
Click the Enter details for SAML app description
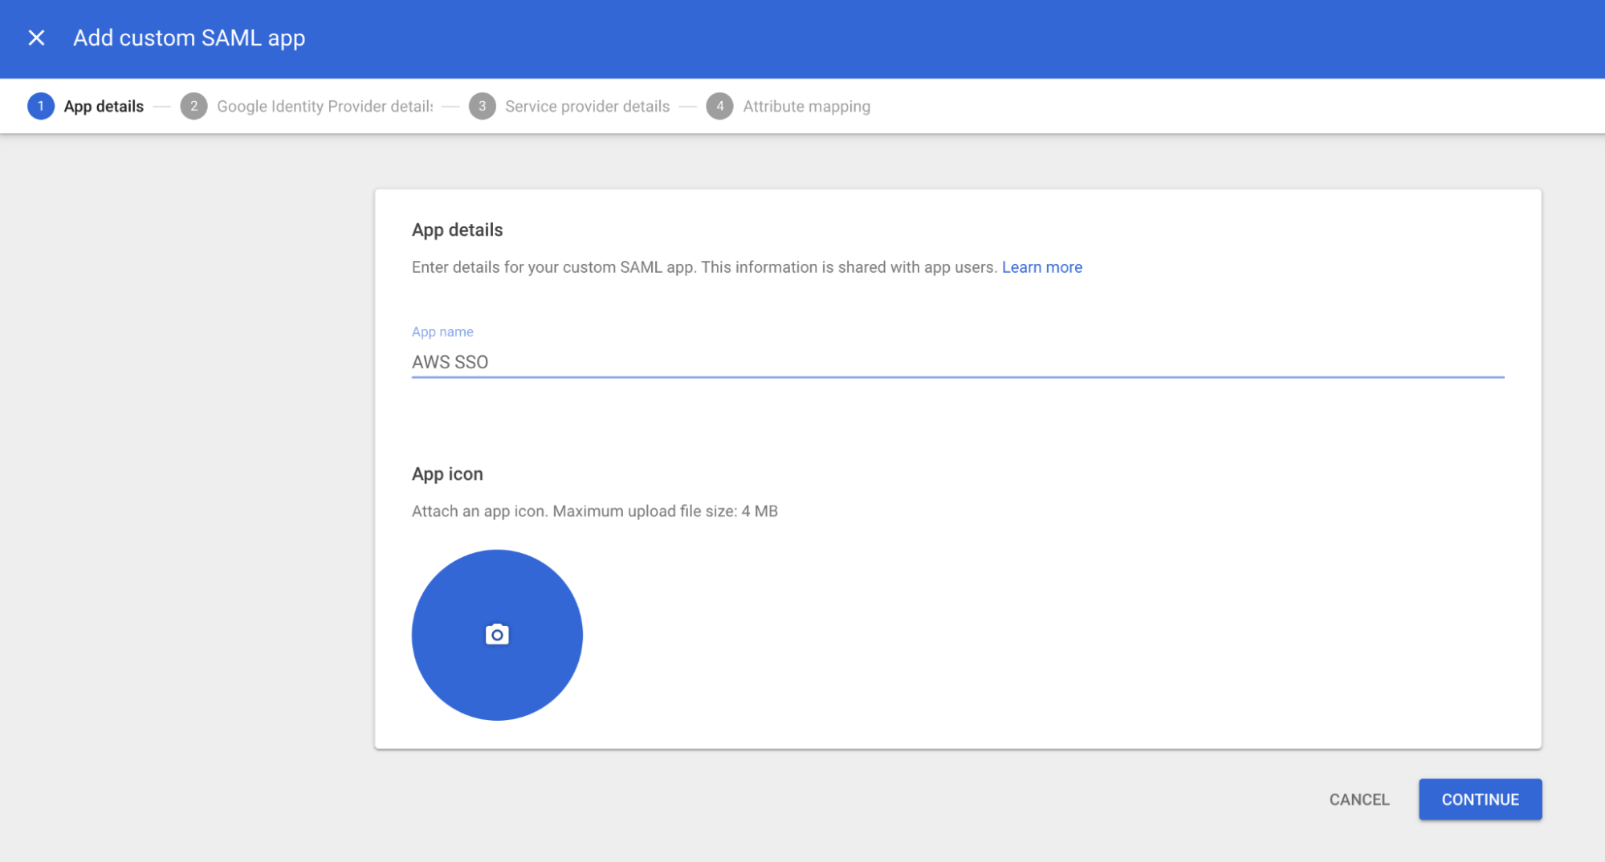[703, 267]
